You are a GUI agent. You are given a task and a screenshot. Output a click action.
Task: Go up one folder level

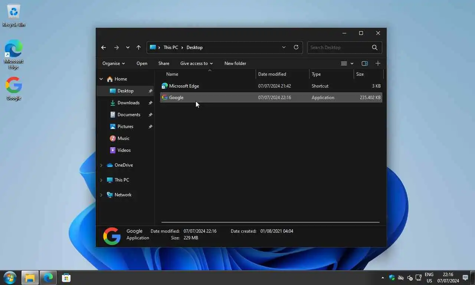point(138,47)
